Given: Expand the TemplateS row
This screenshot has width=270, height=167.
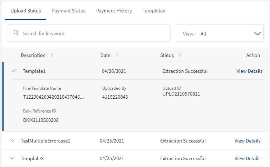Looking at the screenshot, I should click(x=13, y=158).
